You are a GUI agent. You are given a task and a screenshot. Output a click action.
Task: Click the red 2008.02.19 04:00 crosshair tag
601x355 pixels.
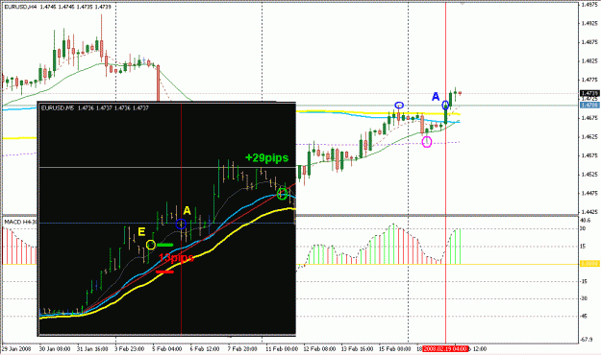click(x=446, y=349)
